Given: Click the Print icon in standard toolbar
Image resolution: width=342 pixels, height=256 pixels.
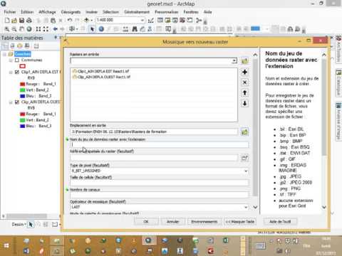Looking at the screenshot, I should pos(29,21).
